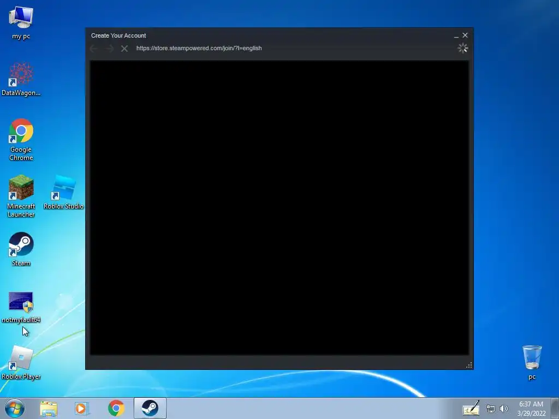This screenshot has height=419, width=559.
Task: Select the DataWagon desktop shortcut
Action: click(21, 79)
